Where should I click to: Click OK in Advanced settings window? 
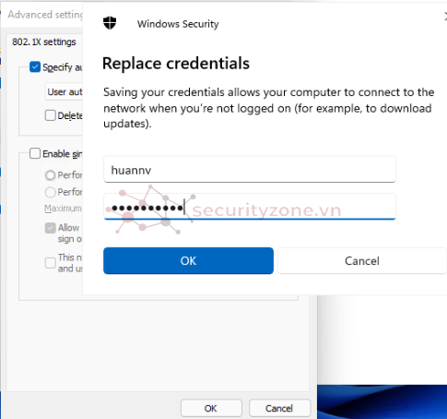tap(211, 408)
